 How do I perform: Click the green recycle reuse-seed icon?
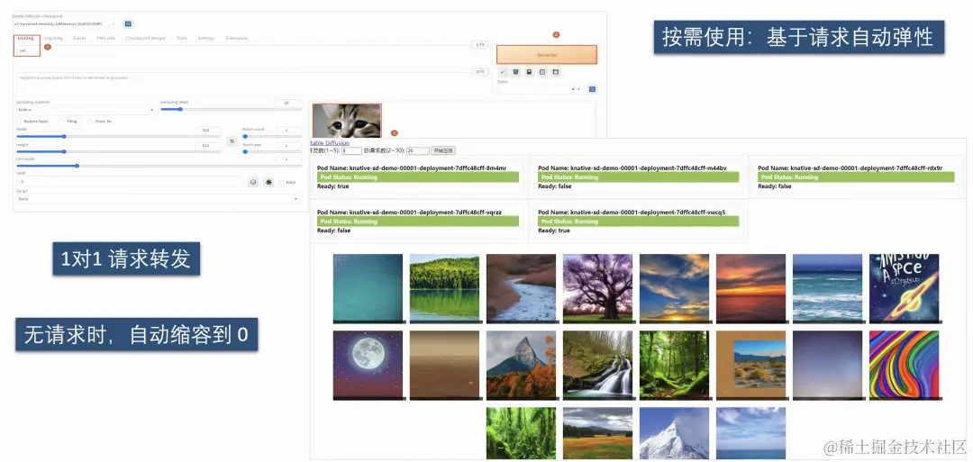pos(268,182)
